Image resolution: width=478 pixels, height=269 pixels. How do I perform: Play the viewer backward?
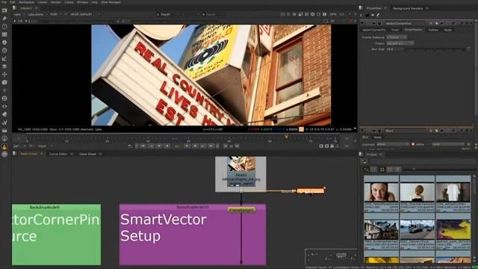tap(167, 146)
